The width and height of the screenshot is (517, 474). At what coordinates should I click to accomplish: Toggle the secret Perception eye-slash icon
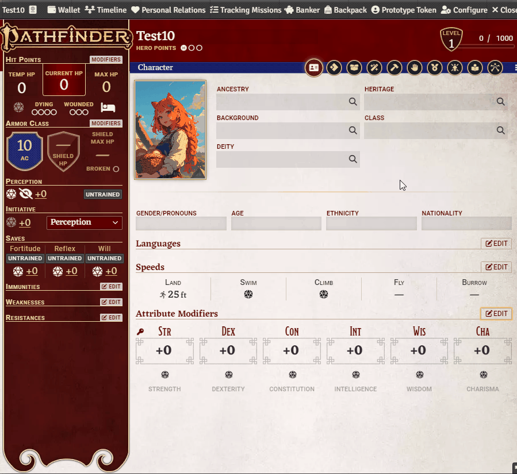pos(26,194)
